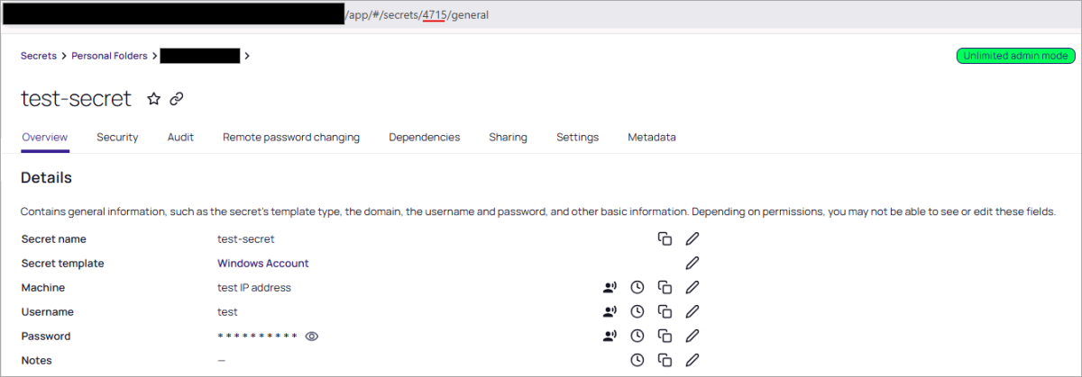View history for the Machine field

pyautogui.click(x=637, y=288)
